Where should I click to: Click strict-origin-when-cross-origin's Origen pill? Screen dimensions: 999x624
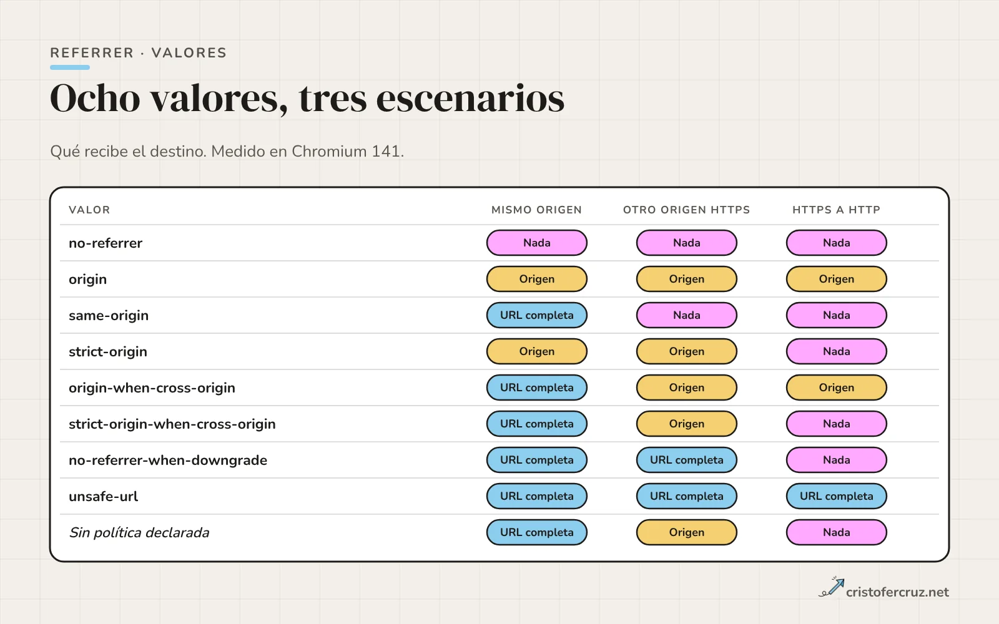(x=687, y=424)
